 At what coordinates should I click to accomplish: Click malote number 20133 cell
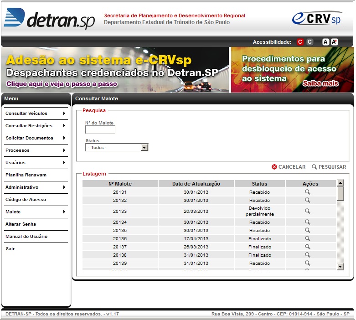pos(120,211)
